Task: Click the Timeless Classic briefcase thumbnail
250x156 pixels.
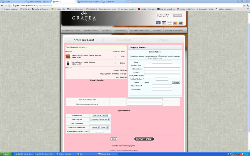Action: pos(67,56)
